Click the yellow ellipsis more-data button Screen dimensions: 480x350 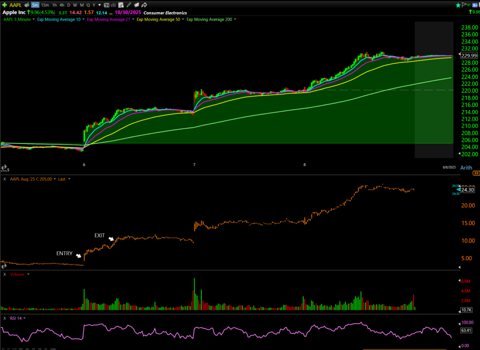click(111, 13)
